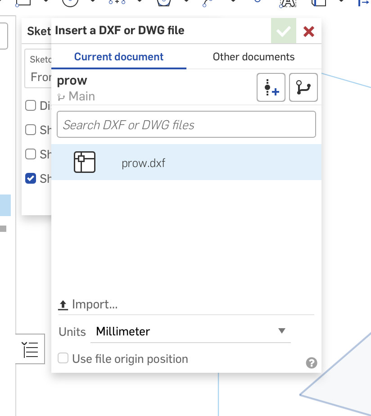The height and width of the screenshot is (416, 371).
Task: Switch to the Other documents tab
Action: (253, 57)
